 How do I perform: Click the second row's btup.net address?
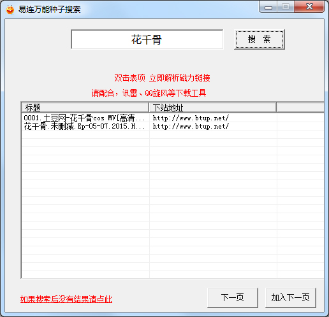coord(191,126)
